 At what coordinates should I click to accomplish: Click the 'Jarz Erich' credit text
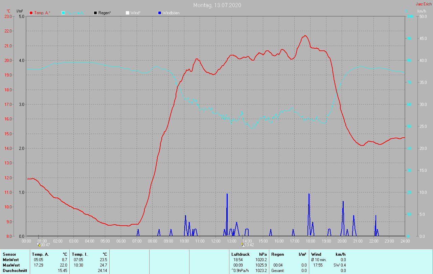pos(424,4)
